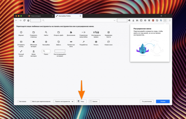
Task: Expand the address bar history dropdown arrow
Action: click(114, 20)
